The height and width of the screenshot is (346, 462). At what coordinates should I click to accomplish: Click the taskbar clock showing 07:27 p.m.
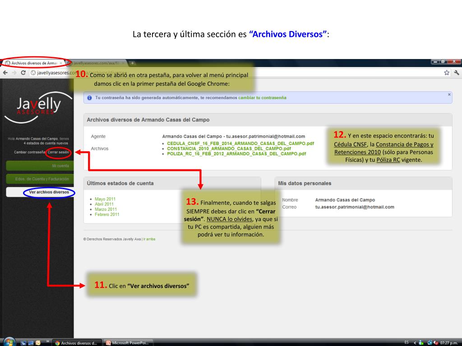449,343
